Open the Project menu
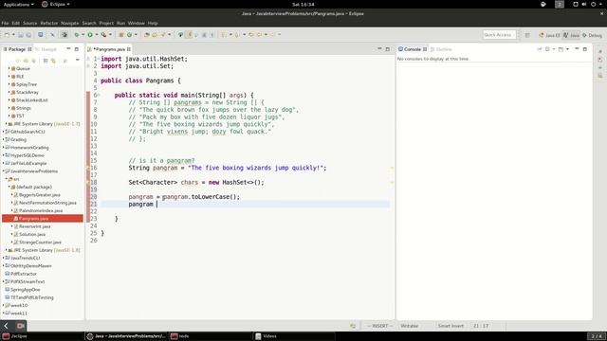The image size is (607, 341). click(x=106, y=23)
